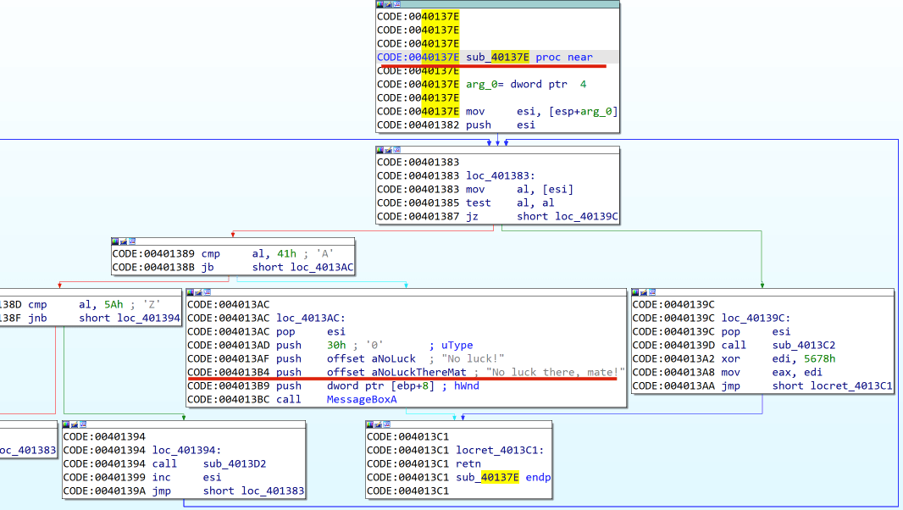Click the edit (pencil) icon on sub_40137E proc node
Screen dimensions: 903x510
click(x=388, y=4)
